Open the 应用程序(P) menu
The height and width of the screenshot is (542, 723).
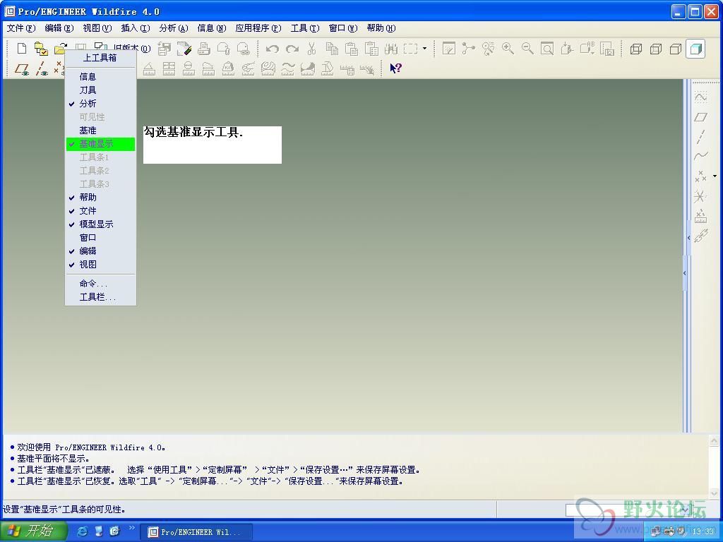point(258,28)
